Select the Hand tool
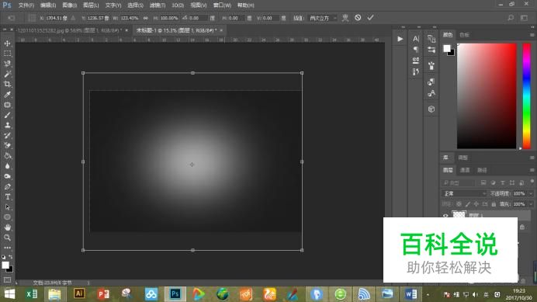This screenshot has width=537, height=302. (x=7, y=227)
